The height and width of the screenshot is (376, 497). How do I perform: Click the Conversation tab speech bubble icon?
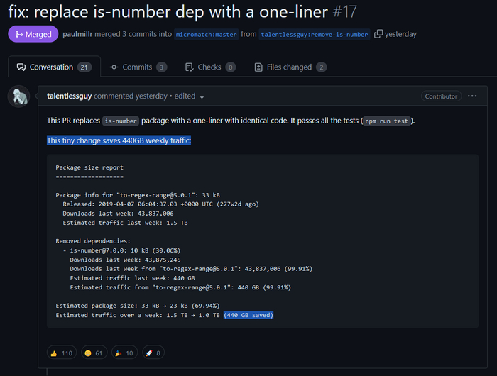click(x=21, y=67)
